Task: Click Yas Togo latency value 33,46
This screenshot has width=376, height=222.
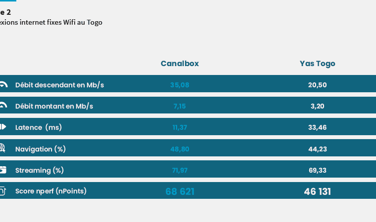Action: tap(317, 127)
